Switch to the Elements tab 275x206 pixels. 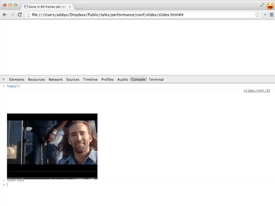[x=17, y=79]
